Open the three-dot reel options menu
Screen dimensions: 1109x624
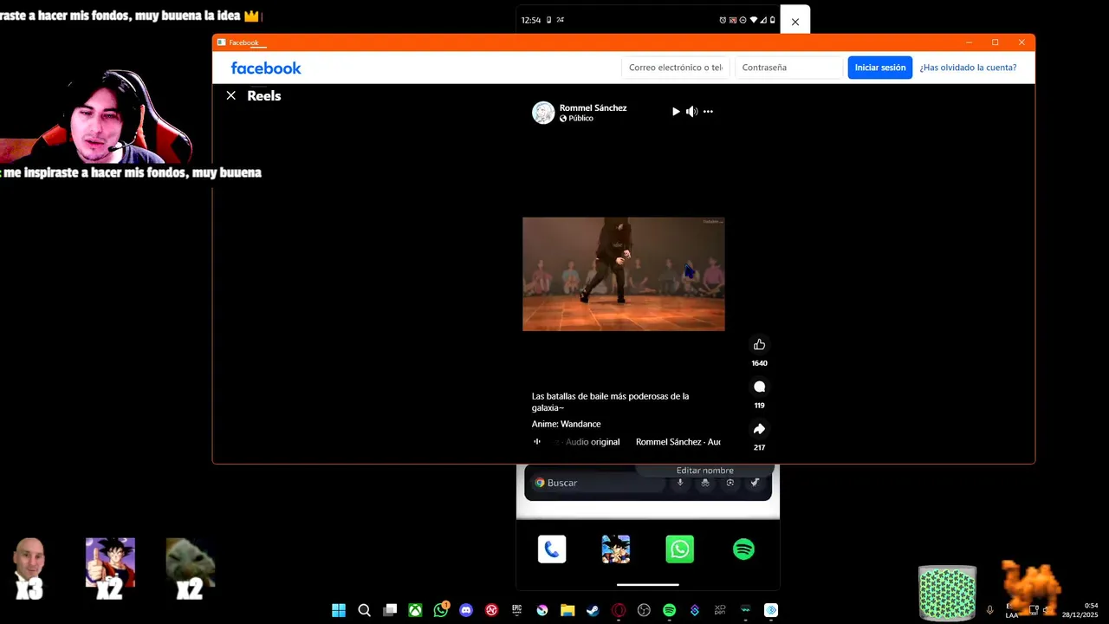[708, 112]
